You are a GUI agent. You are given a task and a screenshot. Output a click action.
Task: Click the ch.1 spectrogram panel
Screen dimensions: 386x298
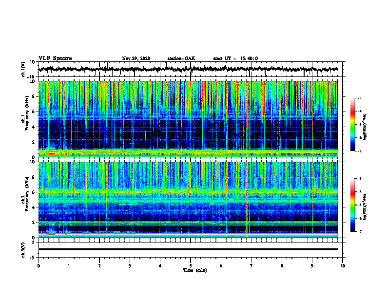click(188, 119)
